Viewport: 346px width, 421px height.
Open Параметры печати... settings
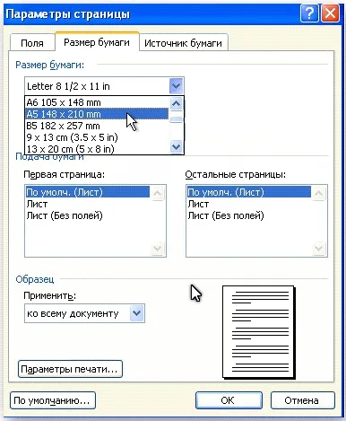pyautogui.click(x=70, y=369)
